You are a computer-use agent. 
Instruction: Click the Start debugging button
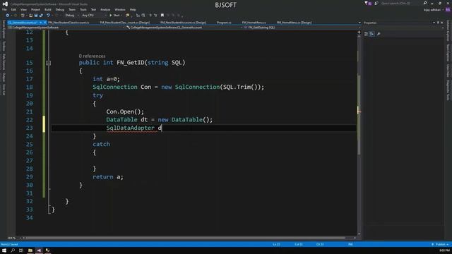(x=114, y=16)
